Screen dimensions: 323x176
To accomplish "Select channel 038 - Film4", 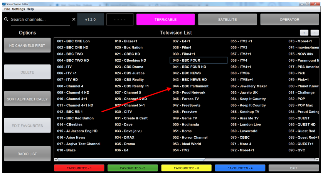I will [x=182, y=47].
